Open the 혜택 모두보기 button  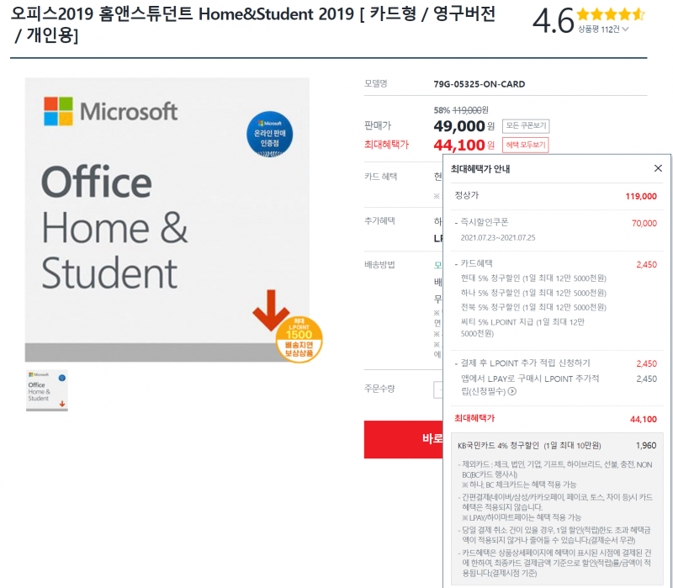[x=525, y=145]
